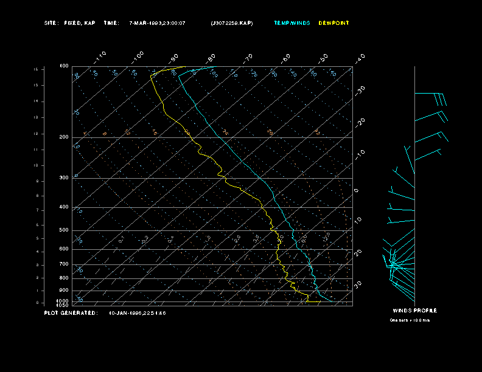The width and height of the screenshot is (482, 372).
Task: Select the 700 pressure level label
Action: coord(64,264)
